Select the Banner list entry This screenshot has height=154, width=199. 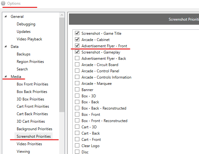coord(87,90)
